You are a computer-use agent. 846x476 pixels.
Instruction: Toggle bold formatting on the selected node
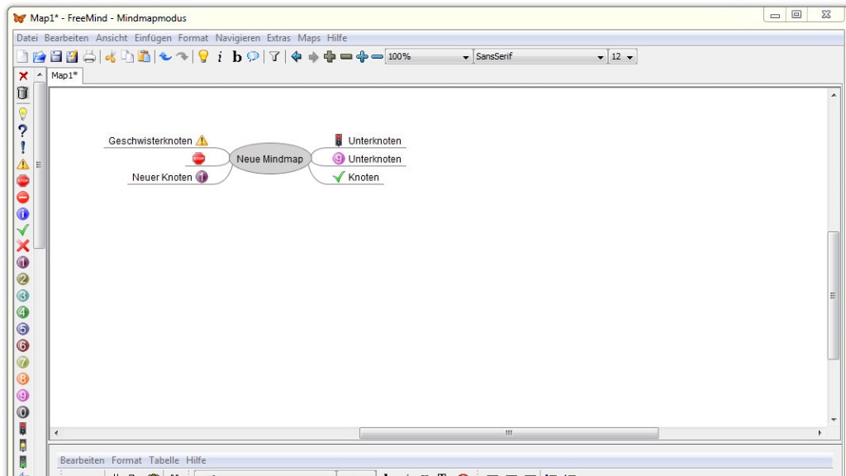(x=236, y=57)
